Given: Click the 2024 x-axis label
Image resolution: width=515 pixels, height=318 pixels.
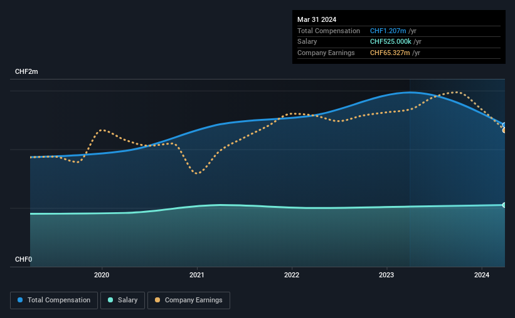Looking at the screenshot, I should point(482,275).
